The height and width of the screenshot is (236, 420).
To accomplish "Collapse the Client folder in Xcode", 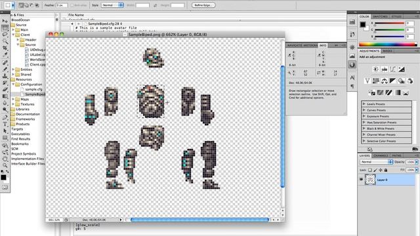I will tap(13, 35).
